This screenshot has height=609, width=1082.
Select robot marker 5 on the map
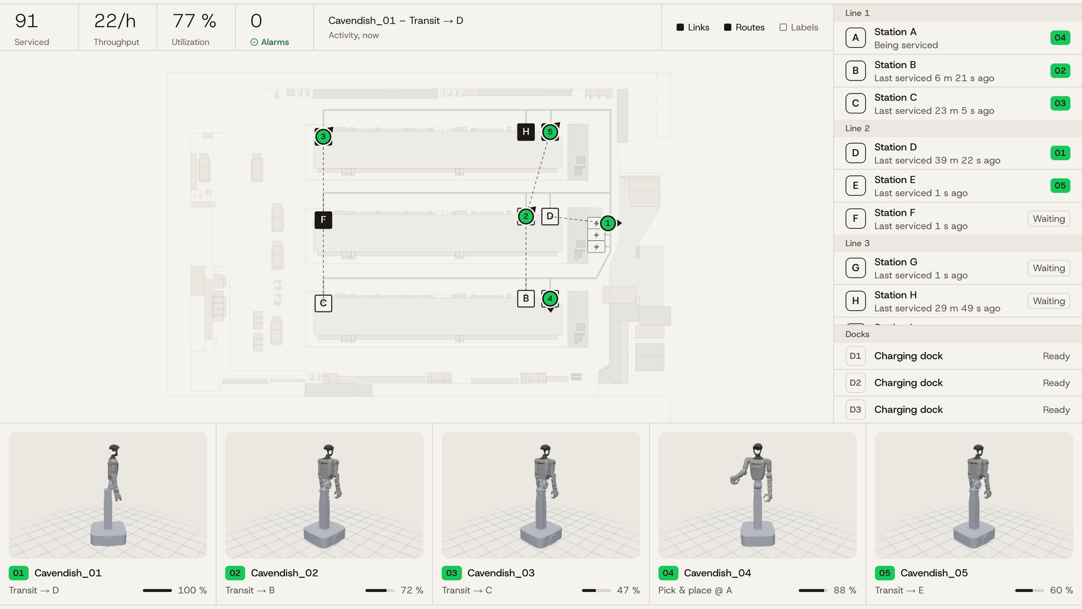550,132
